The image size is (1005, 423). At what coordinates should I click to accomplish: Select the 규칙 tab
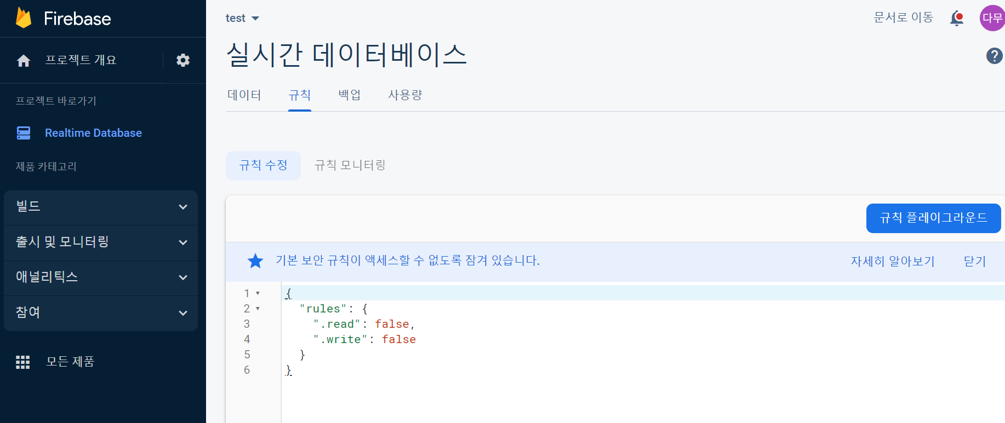click(300, 95)
